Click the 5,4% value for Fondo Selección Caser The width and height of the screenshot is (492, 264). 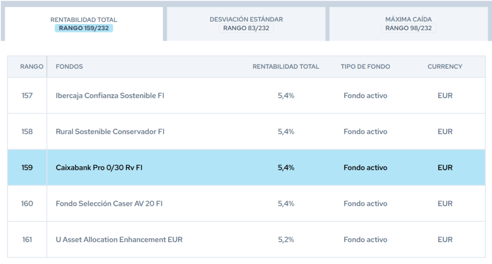point(286,204)
